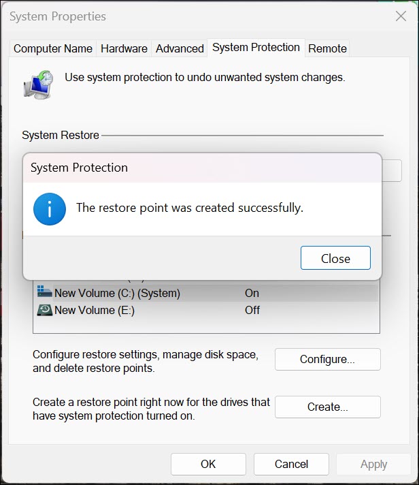Click the New Volume (E:) drive icon
419x485 pixels.
coord(45,310)
